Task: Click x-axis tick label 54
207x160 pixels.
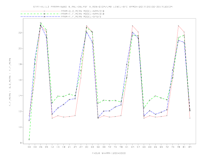Action: point(133,147)
